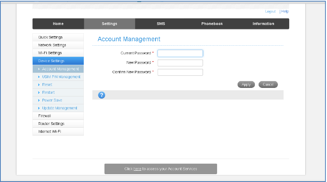
Task: Select the Settings tab
Action: [110, 24]
